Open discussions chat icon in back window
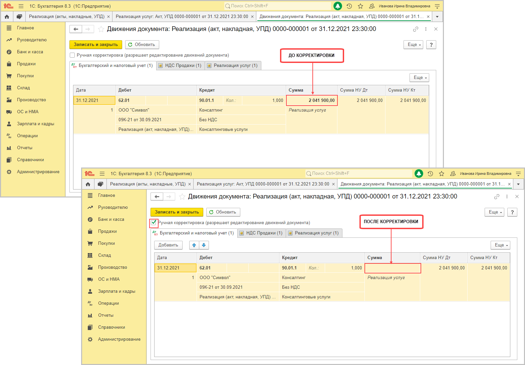The width and height of the screenshot is (525, 365). 19,17
